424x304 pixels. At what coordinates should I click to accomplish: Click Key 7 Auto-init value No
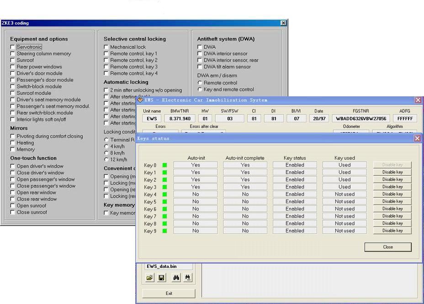(x=196, y=216)
